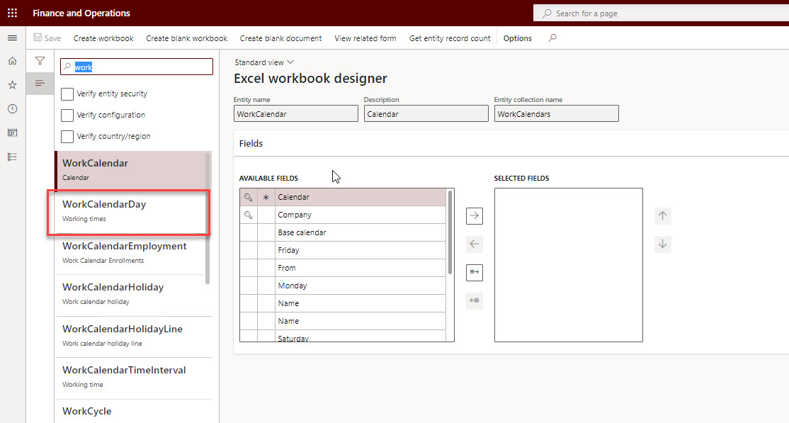
Task: Select the WorkCalendarHoliday entity
Action: [x=133, y=295]
